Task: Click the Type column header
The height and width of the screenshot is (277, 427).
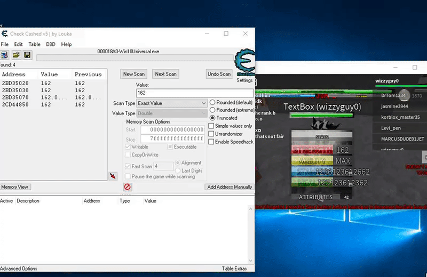Action: (x=125, y=201)
